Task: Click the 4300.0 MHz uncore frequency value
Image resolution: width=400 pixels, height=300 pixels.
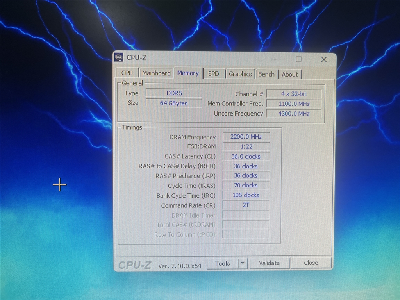Action: coord(294,114)
